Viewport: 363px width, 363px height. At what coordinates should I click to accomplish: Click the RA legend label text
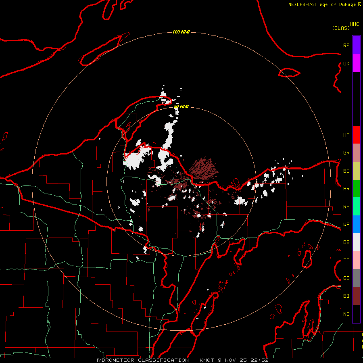point(346,207)
